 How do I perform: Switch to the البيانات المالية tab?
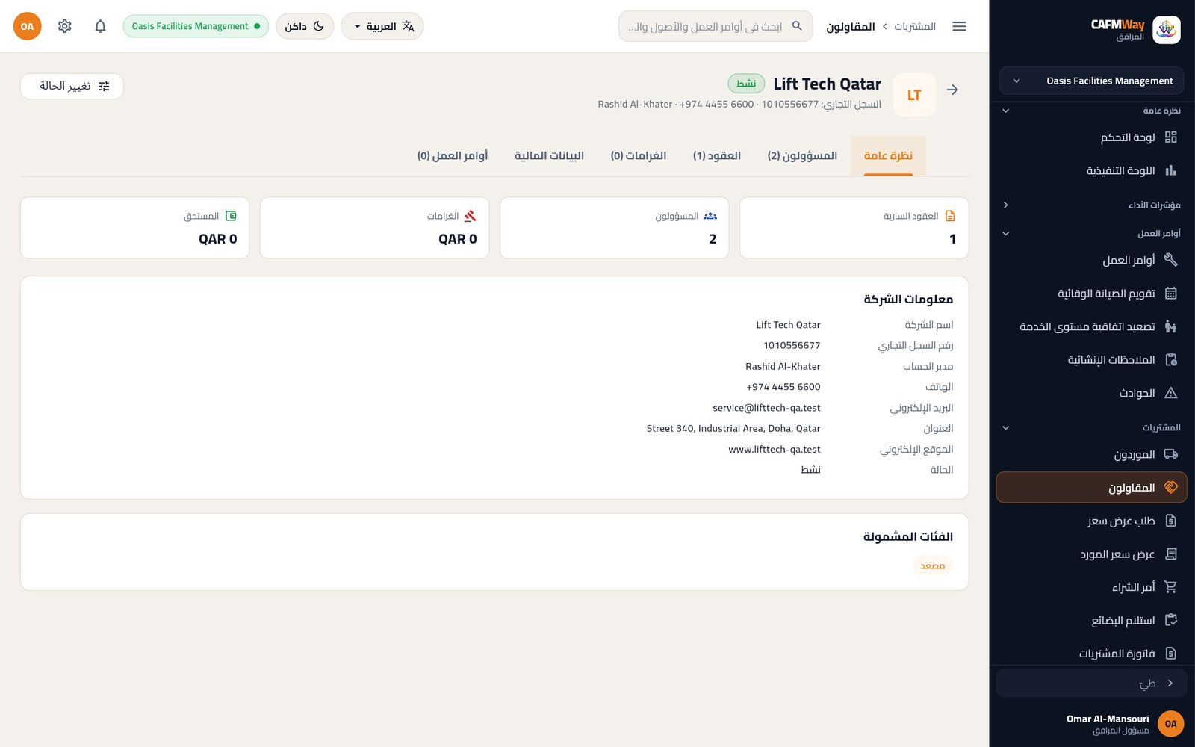[549, 155]
